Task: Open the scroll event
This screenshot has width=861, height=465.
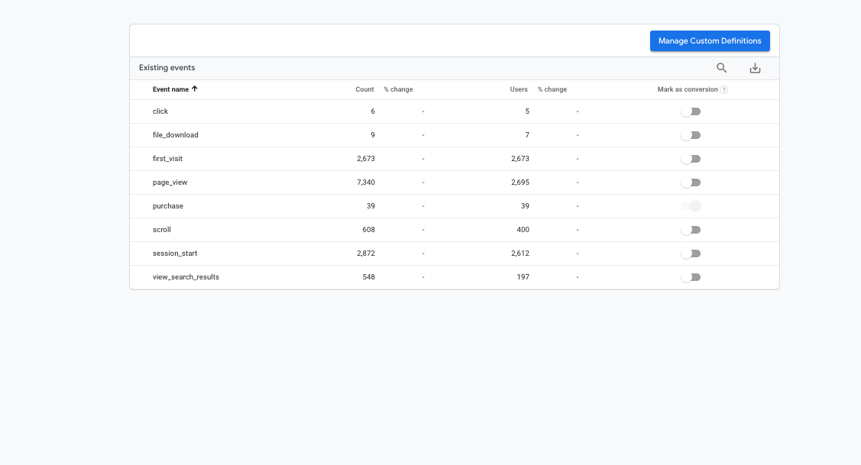Action: coord(161,230)
